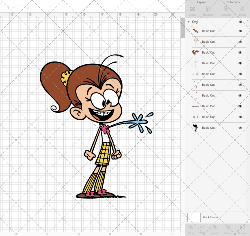Click the Layers panel scroll-up arrow
Screen dimensions: 250x236
[x=248, y=21]
